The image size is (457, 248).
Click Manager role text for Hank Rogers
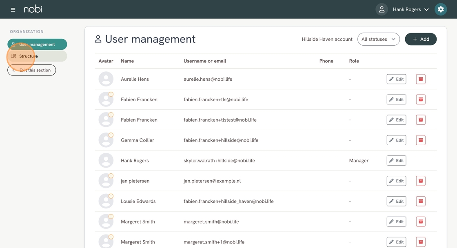[x=359, y=161]
